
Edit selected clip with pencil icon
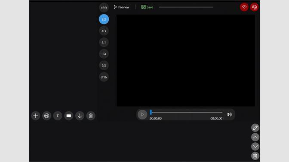(255, 128)
